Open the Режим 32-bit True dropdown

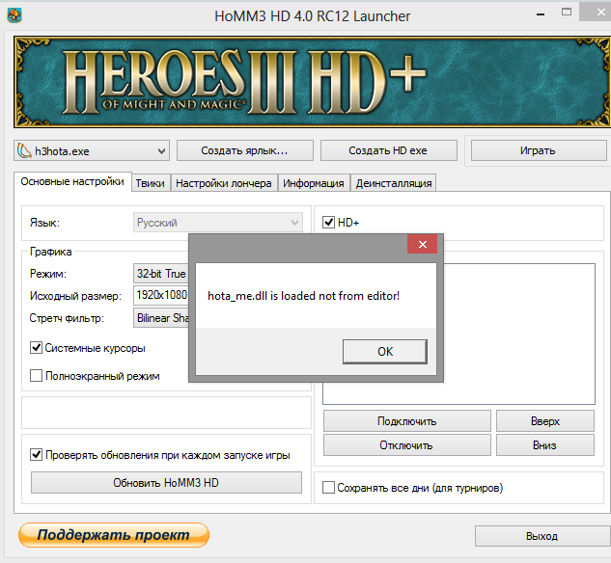pos(161,274)
